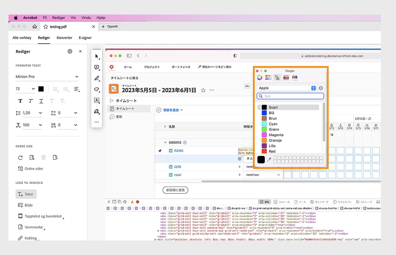
Task: Open the pencils palette in Farger
Action: 295,77
